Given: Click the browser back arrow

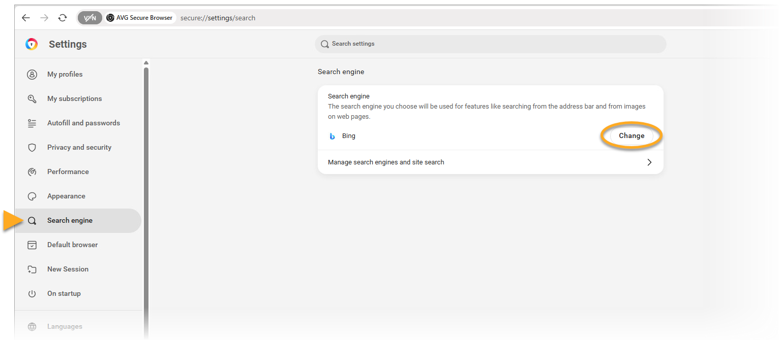Looking at the screenshot, I should coord(26,18).
